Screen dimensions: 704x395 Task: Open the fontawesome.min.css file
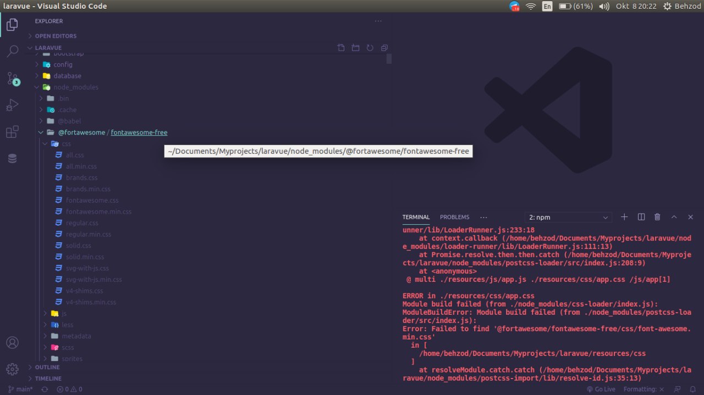tap(98, 212)
